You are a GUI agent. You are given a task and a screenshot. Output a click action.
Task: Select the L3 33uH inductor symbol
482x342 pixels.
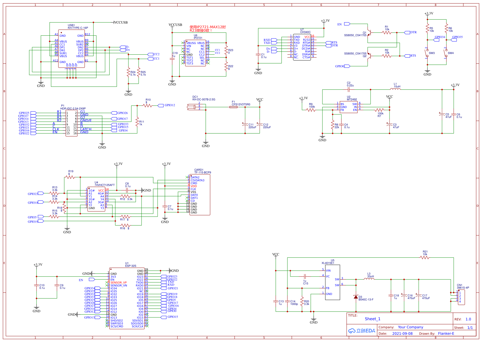pyautogui.click(x=369, y=279)
